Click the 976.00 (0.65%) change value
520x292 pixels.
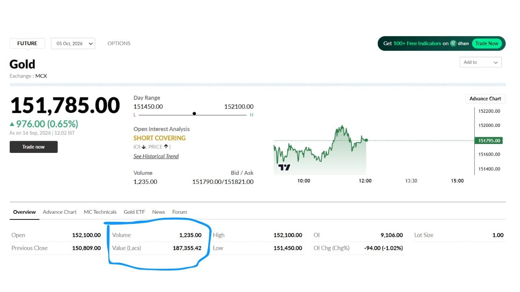(47, 124)
